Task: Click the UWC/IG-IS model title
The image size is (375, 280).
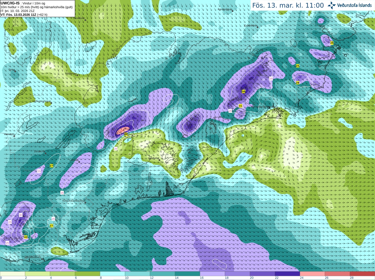Action: tap(10, 3)
